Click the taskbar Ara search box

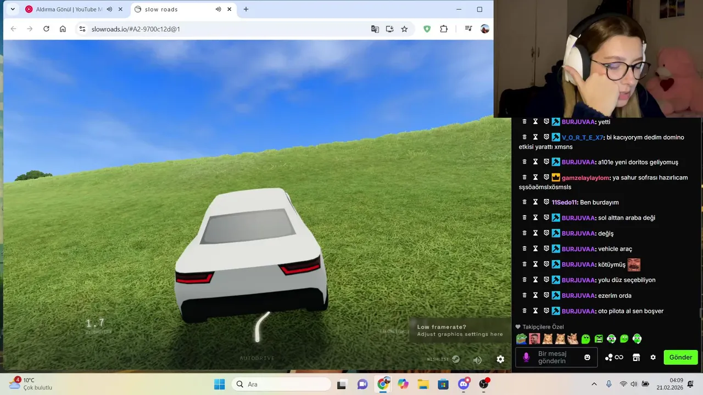pos(281,384)
